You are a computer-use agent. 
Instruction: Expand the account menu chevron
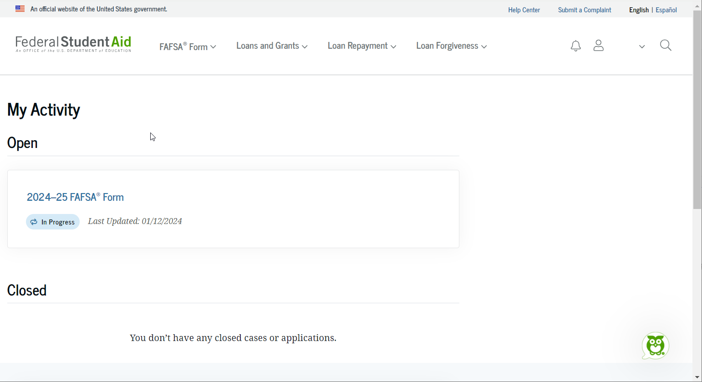(x=642, y=46)
